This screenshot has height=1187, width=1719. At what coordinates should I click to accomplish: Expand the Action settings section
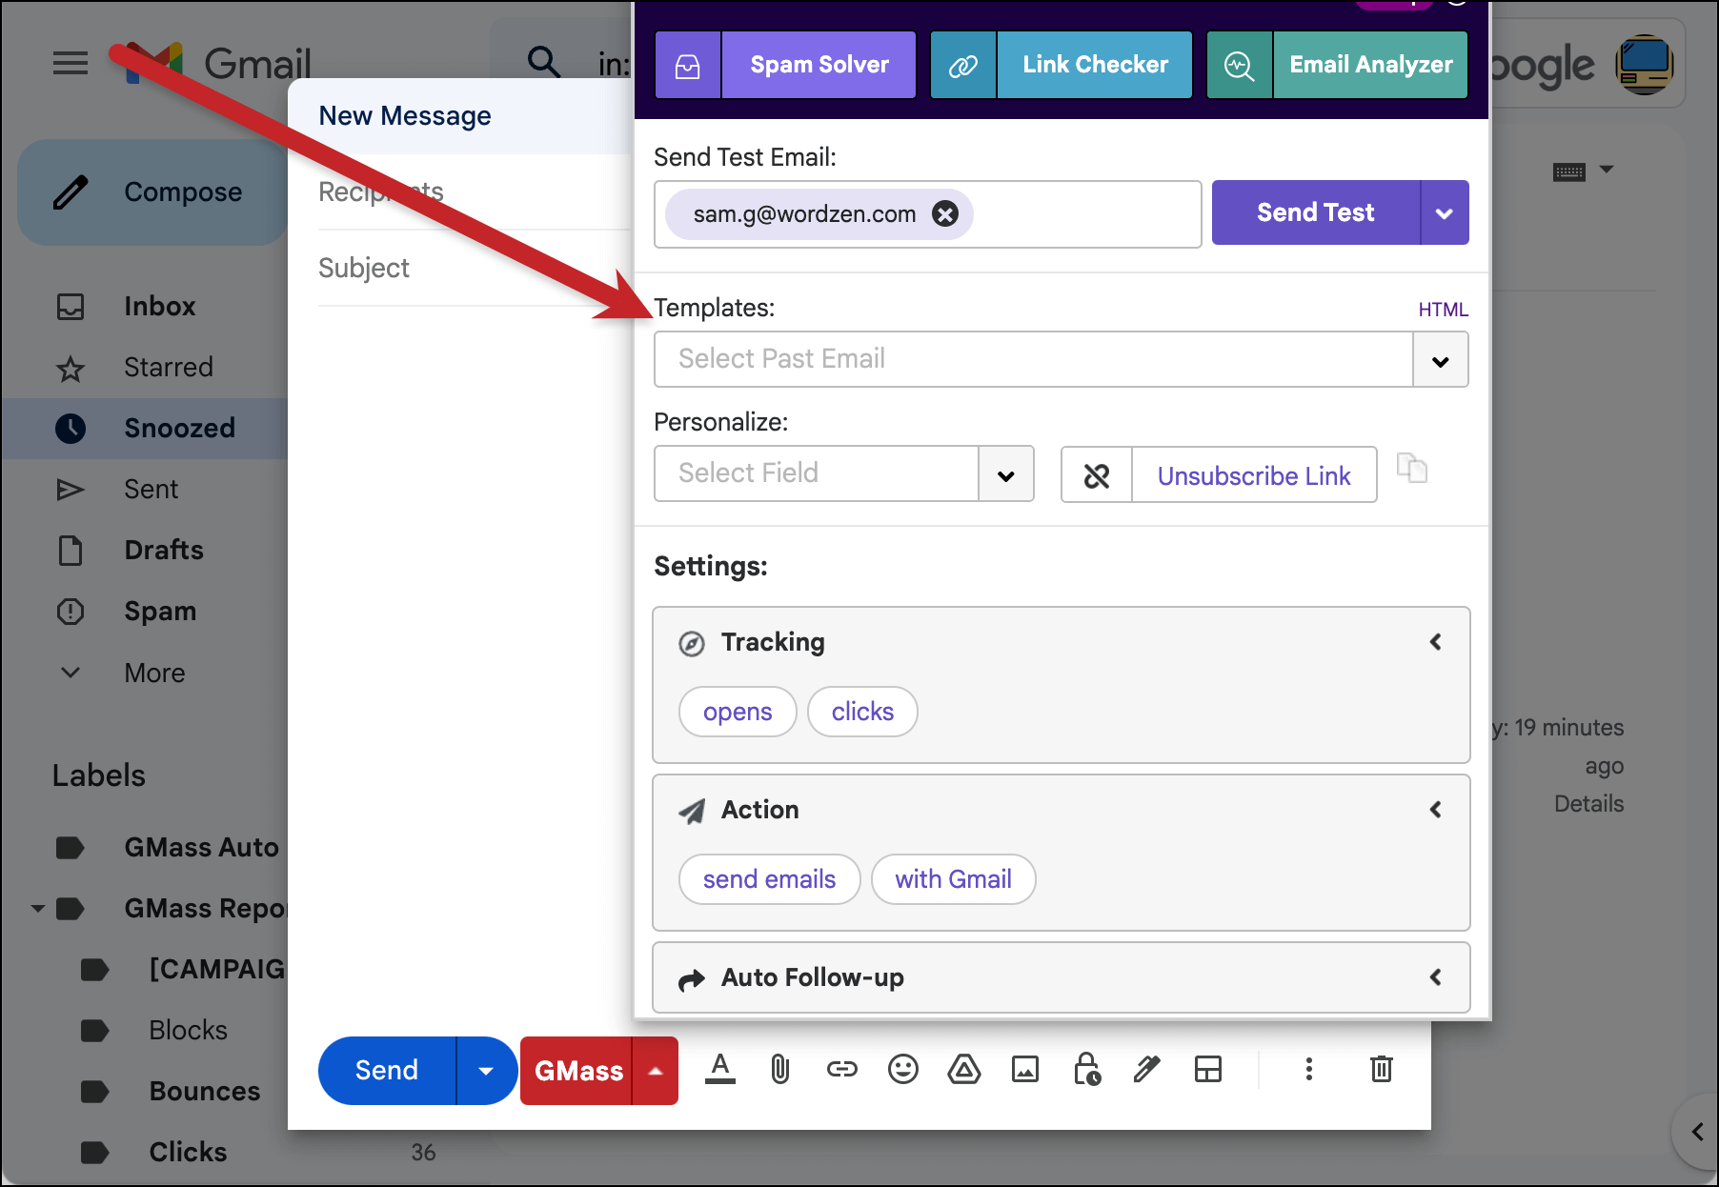(x=1435, y=810)
